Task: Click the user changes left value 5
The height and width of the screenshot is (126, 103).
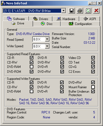Action: point(94,112)
